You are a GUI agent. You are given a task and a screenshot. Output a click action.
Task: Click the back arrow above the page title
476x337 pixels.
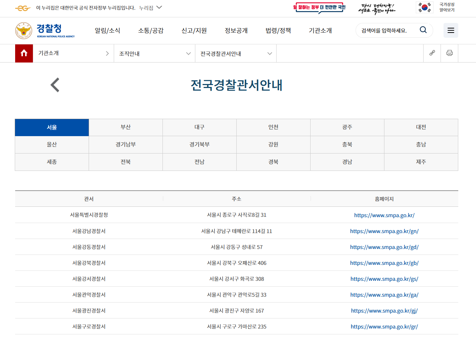click(x=54, y=85)
